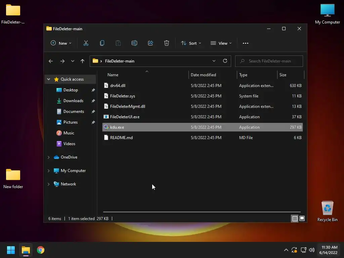Screen dimensions: 344x258
Task: Switch to large thumbnails view in status bar
Action: (x=302, y=218)
